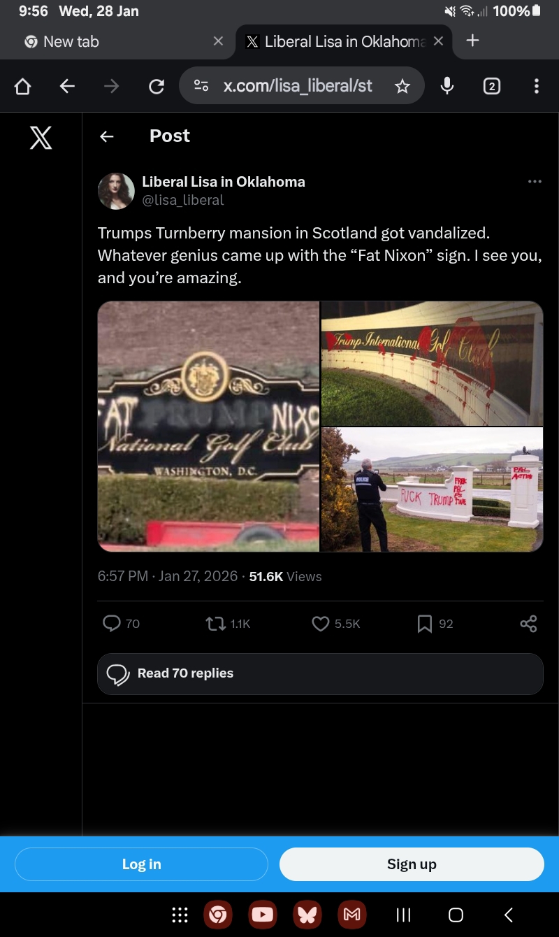Bookmark page with star icon
The width and height of the screenshot is (559, 937).
tap(402, 86)
